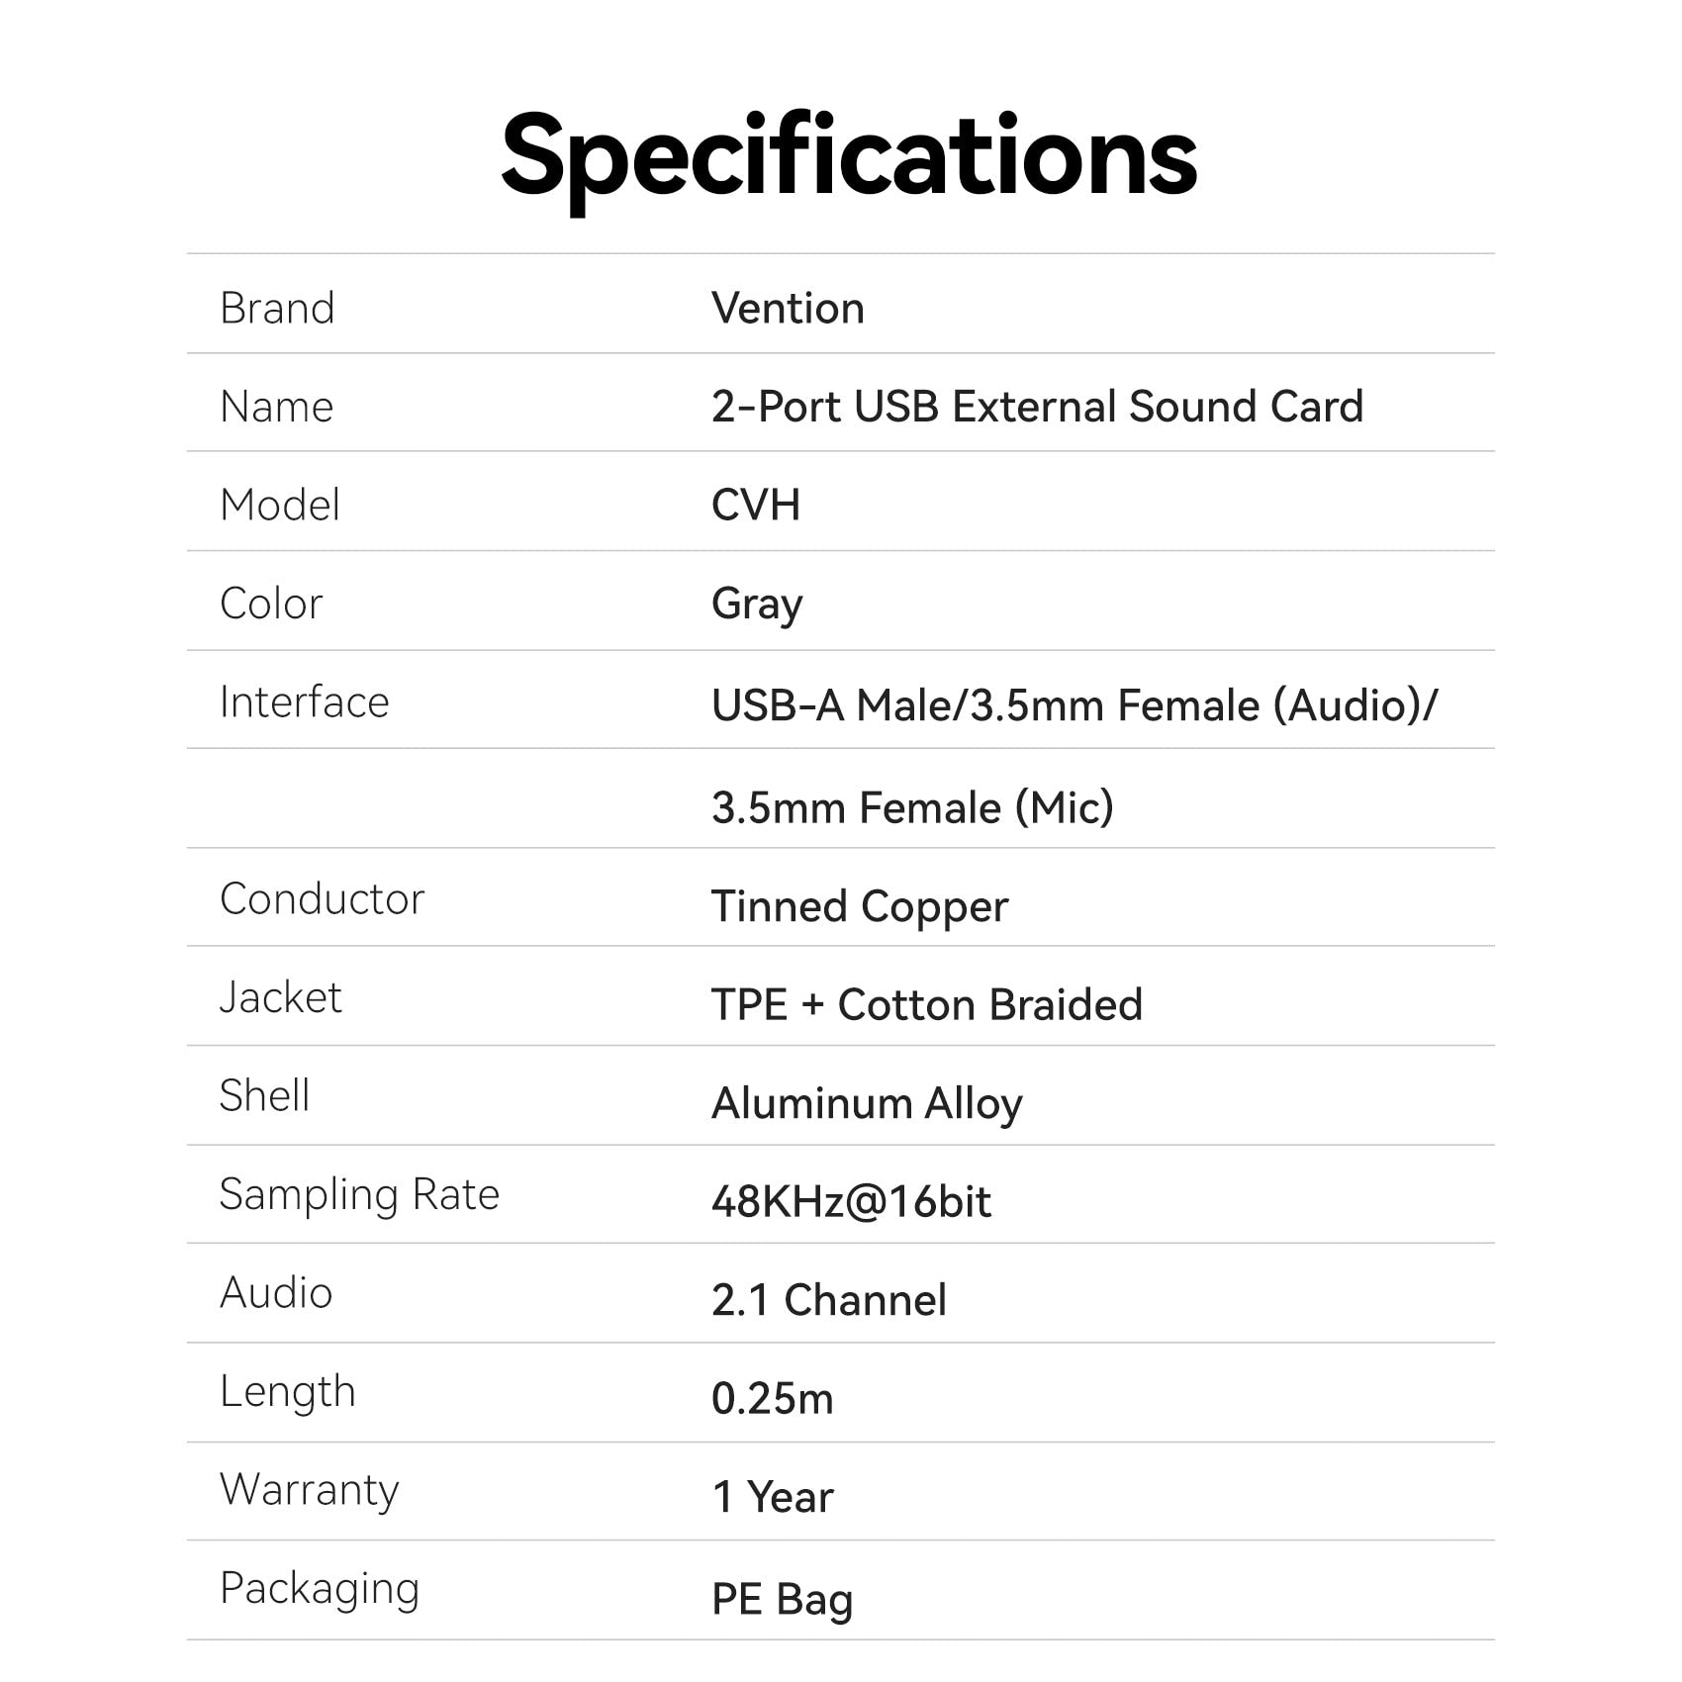Click the Vention brand value
1682x1682 pixels.
[788, 309]
